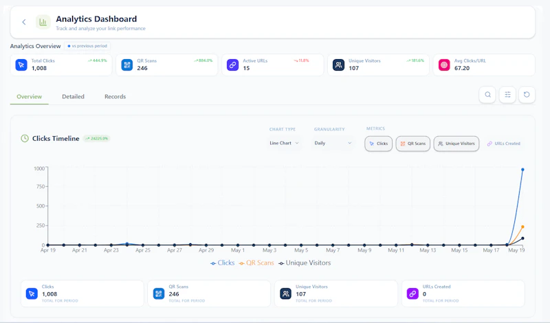Viewport: 550px width, 323px height.
Task: Click the QR Scans overview card icon
Action: coord(127,65)
